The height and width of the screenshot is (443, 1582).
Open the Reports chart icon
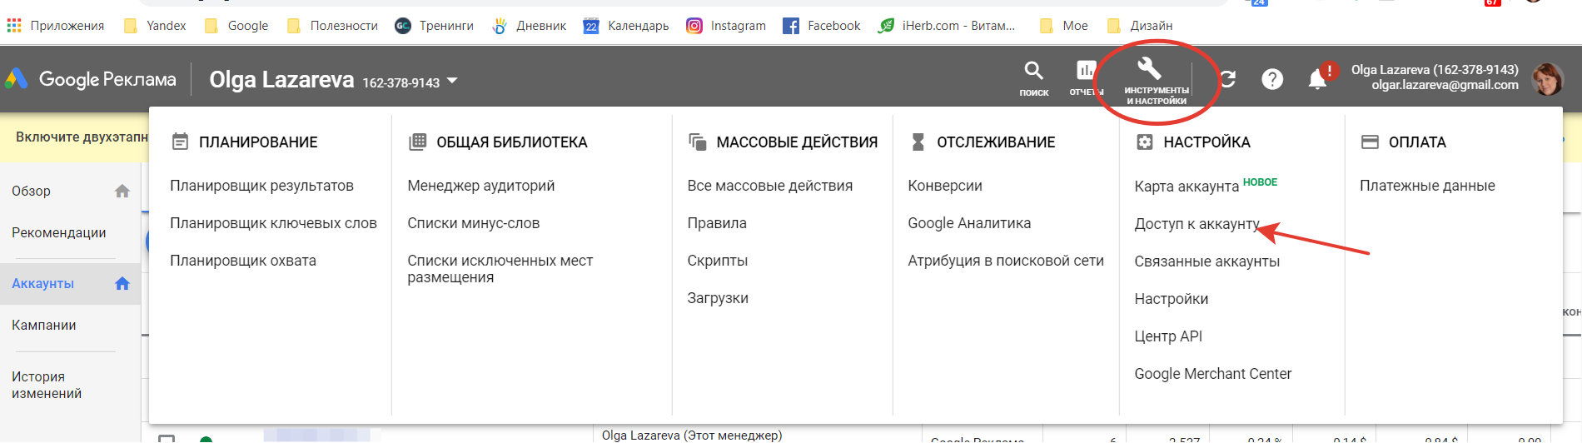tap(1086, 72)
